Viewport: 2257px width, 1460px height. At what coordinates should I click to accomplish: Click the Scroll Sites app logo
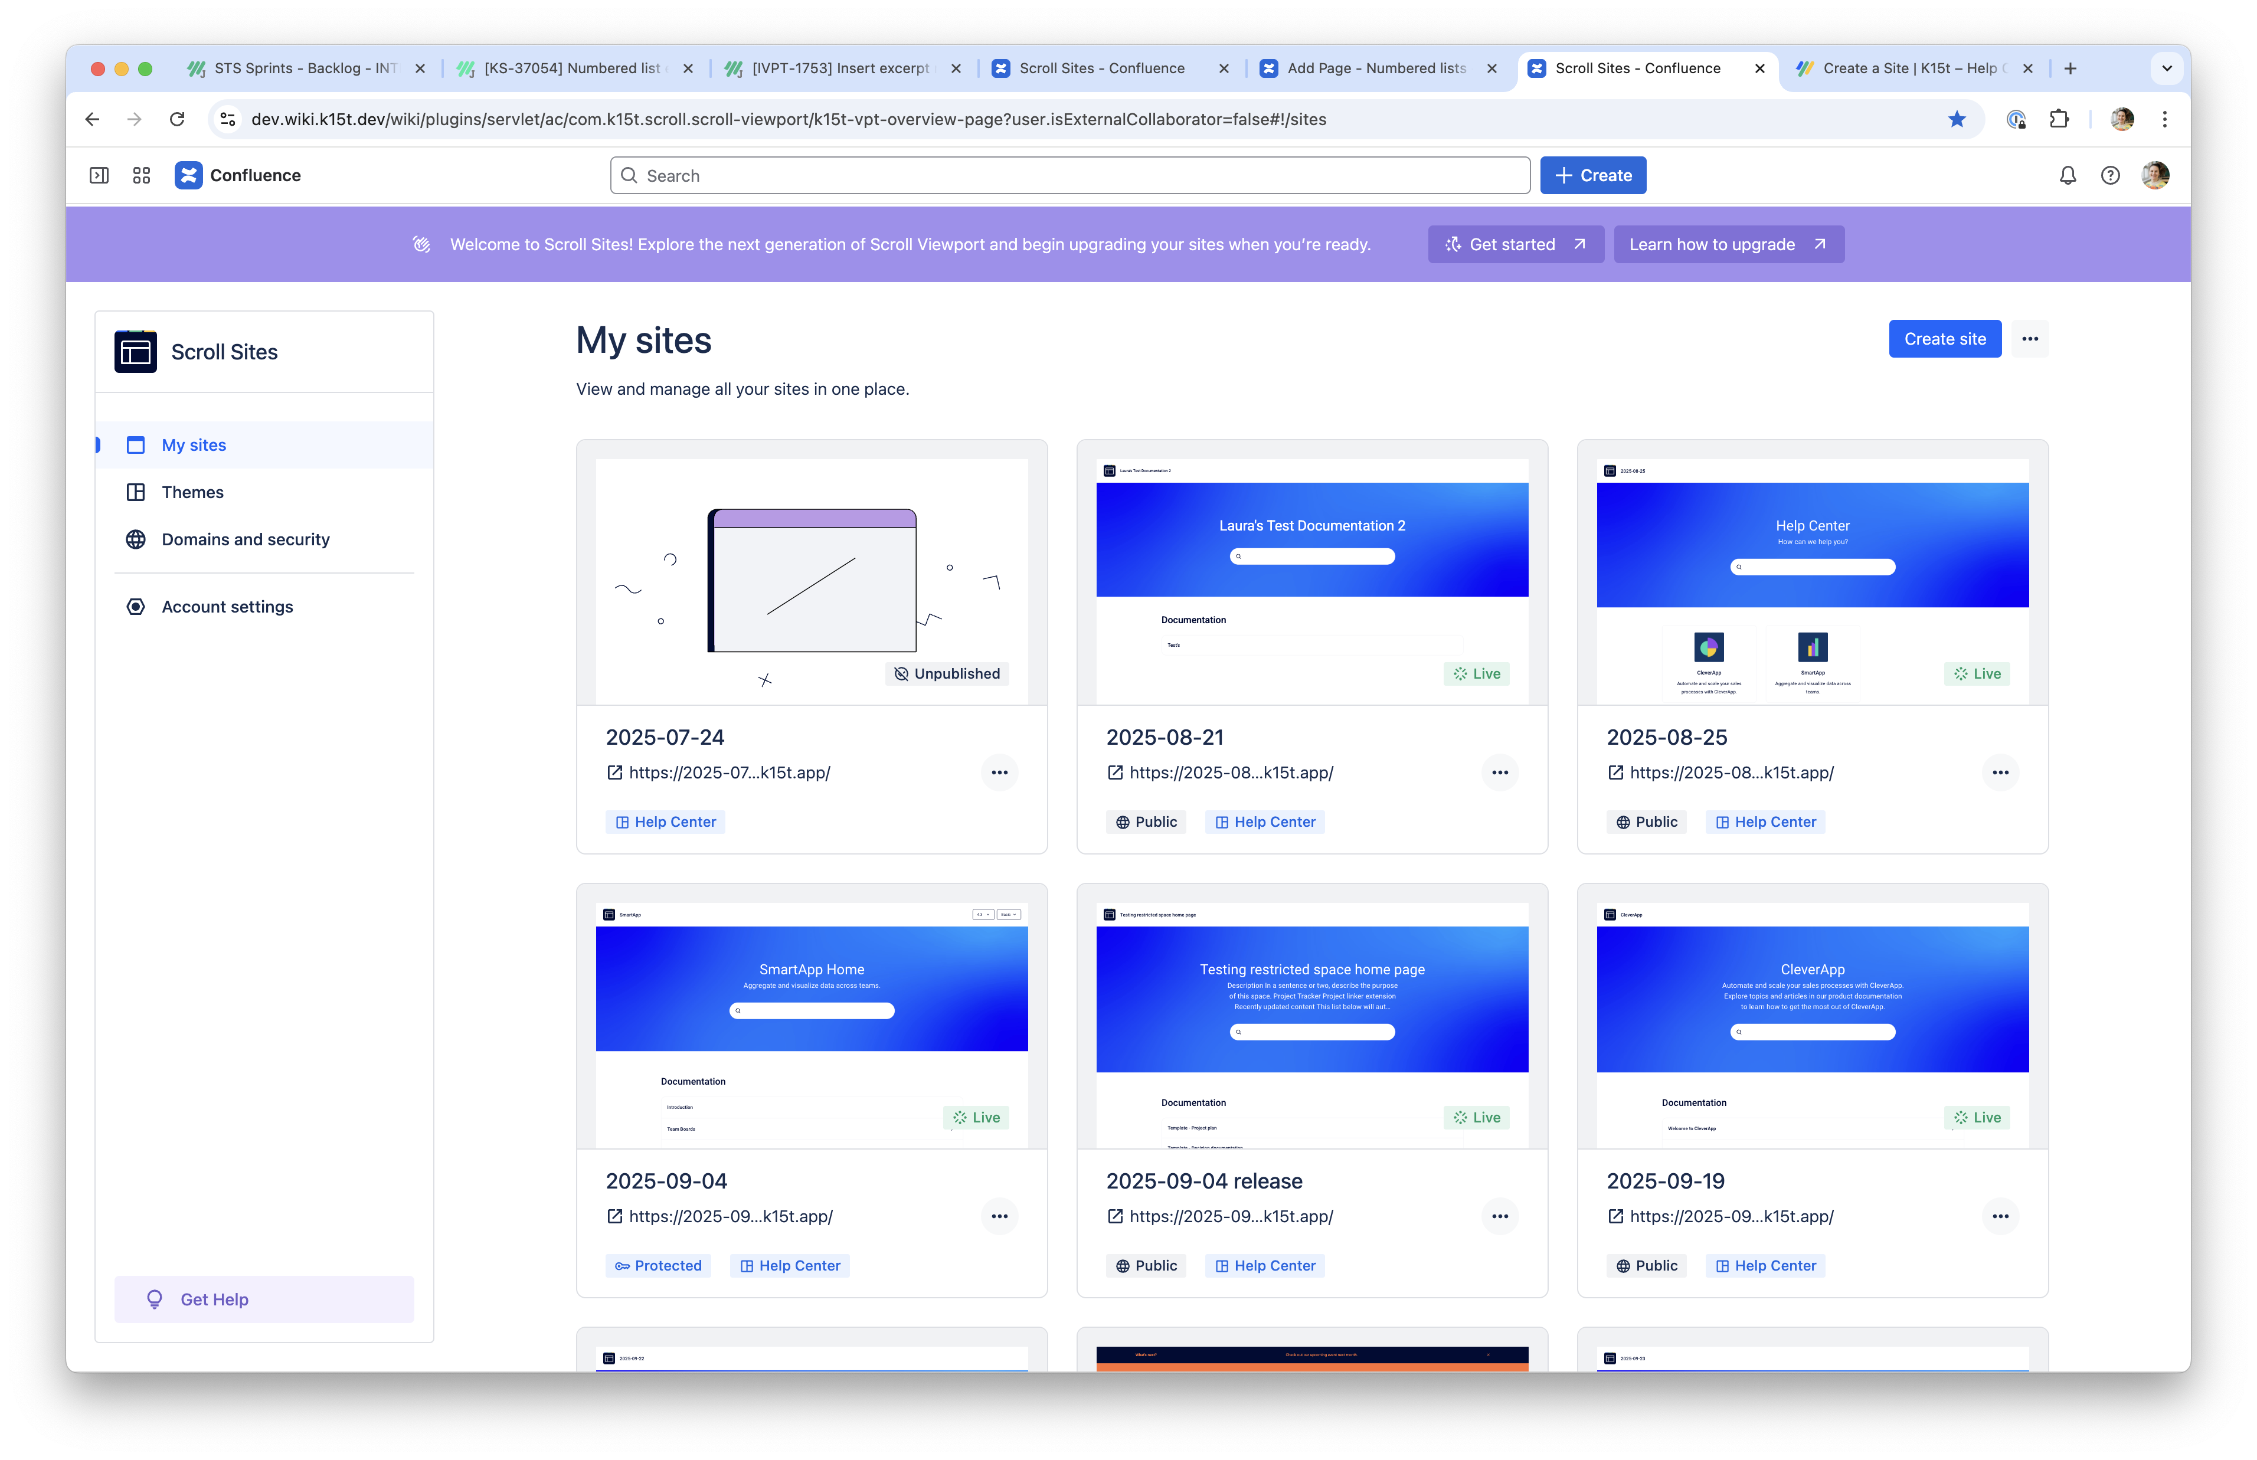(136, 352)
